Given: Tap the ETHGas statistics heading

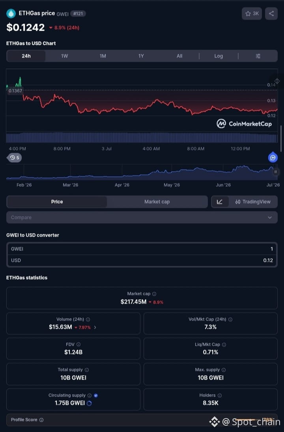Looking at the screenshot, I should (27, 278).
